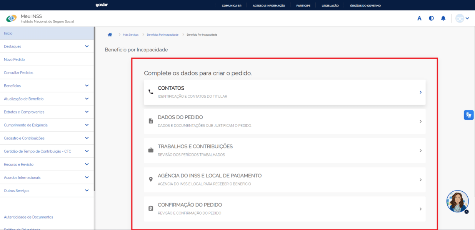The width and height of the screenshot is (475, 230).
Task: Open notifications bell icon
Action: pyautogui.click(x=443, y=18)
